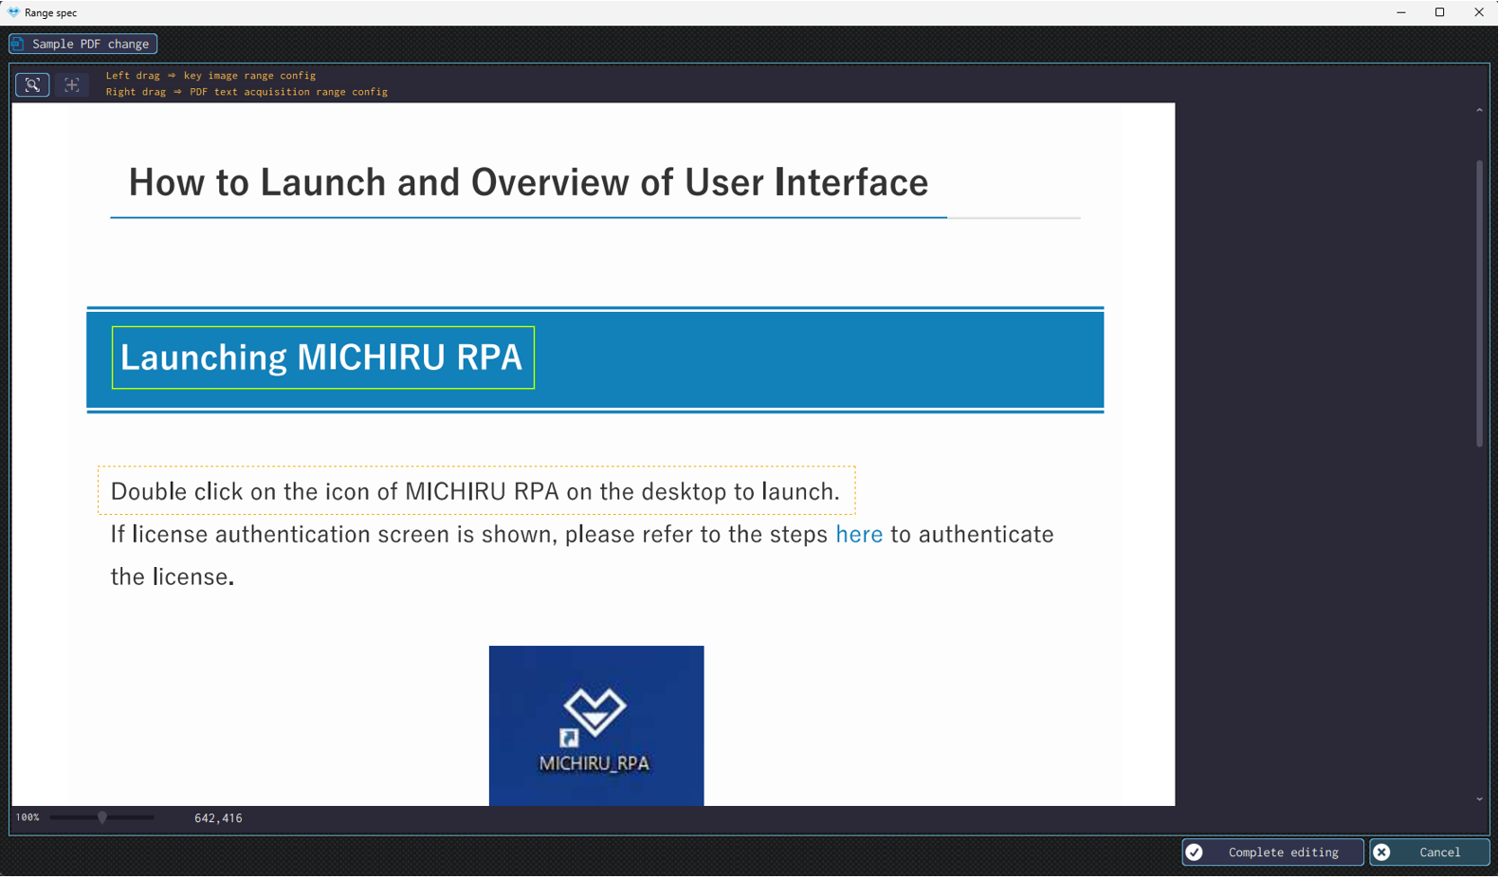The width and height of the screenshot is (1499, 879).
Task: Select the magnifier zoom mode tool
Action: click(32, 84)
